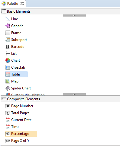Collapse the Composite Elements drawer
Viewport: 120px width, 146px height.
point(60,99)
